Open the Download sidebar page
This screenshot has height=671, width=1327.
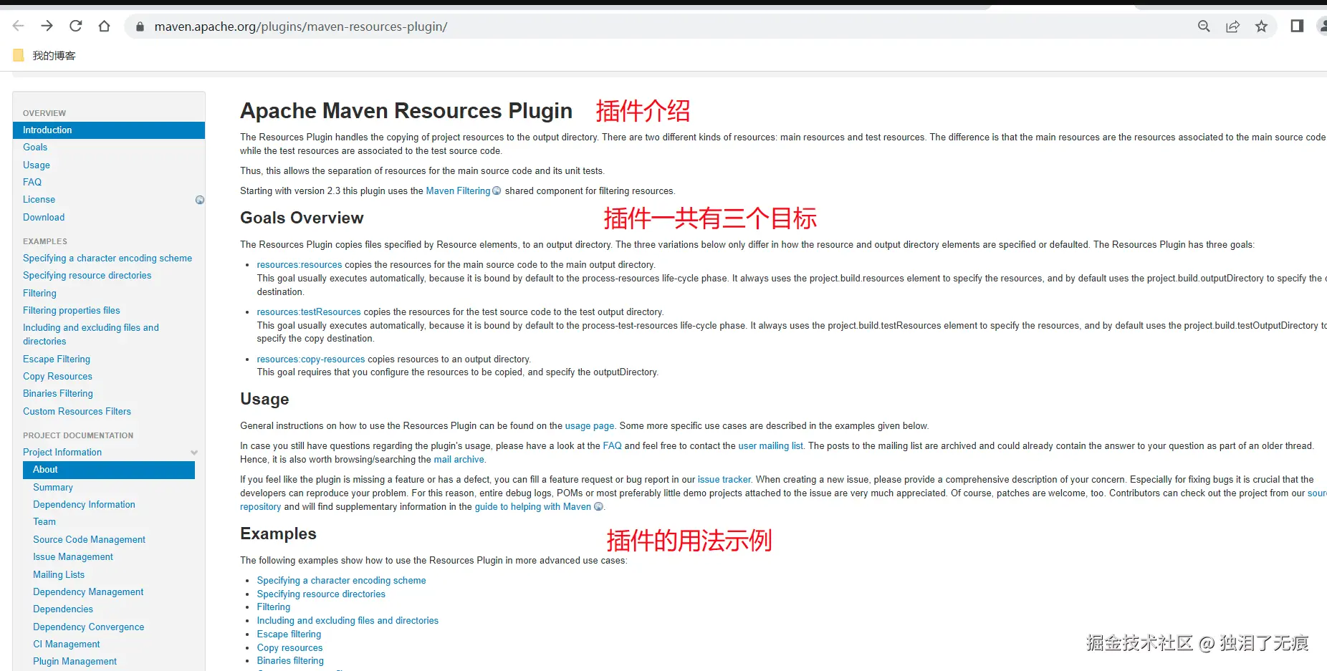[x=44, y=218]
